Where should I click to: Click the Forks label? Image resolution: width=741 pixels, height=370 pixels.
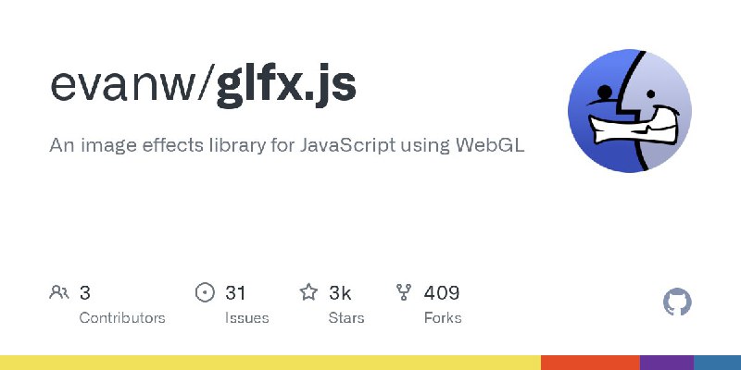pos(443,317)
